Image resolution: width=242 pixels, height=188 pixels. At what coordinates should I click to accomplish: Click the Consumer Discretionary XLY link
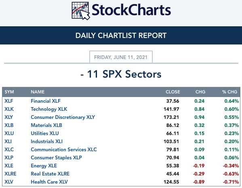point(63,117)
